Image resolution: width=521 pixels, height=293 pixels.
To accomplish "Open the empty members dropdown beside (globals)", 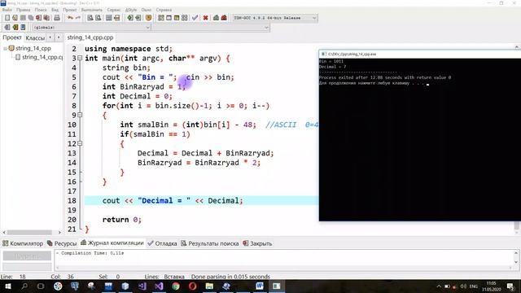I will click(x=211, y=28).
